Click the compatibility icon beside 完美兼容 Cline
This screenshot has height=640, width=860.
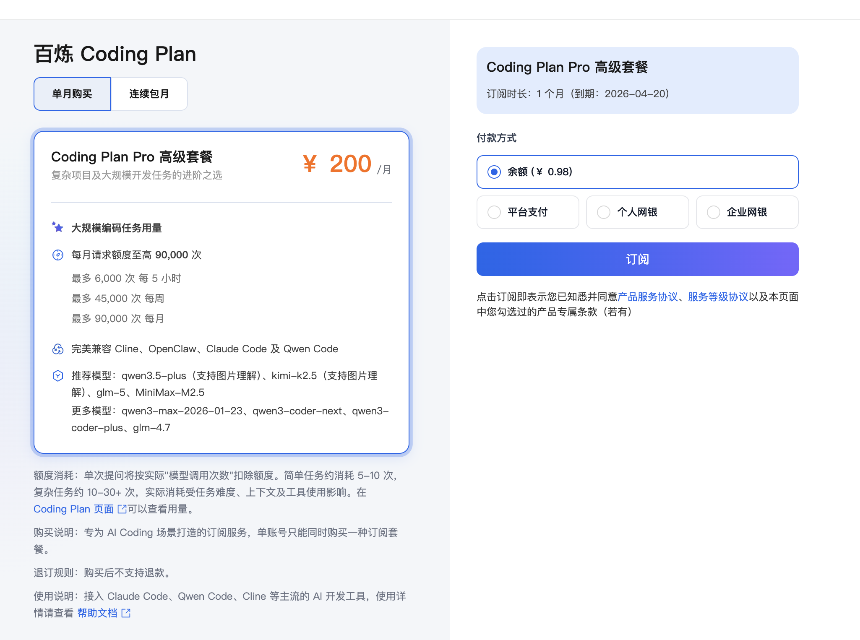(x=57, y=349)
